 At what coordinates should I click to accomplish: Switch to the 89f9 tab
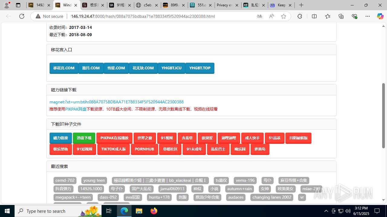(x=174, y=5)
